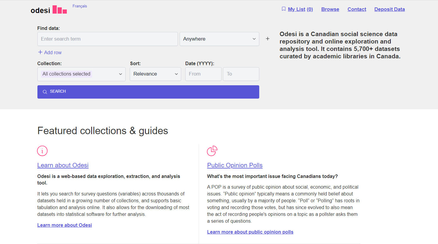Open the Relevance sort dropdown

(155, 74)
